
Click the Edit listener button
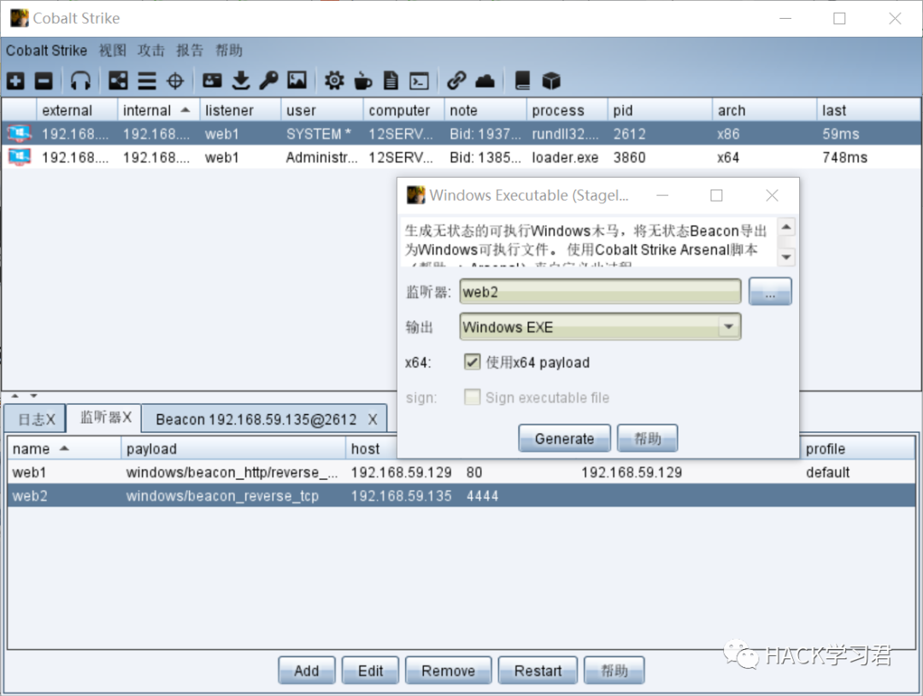[x=370, y=670]
